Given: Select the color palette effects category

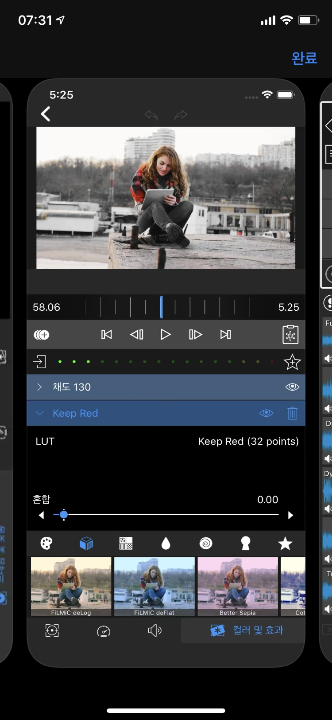Looking at the screenshot, I should [46, 543].
